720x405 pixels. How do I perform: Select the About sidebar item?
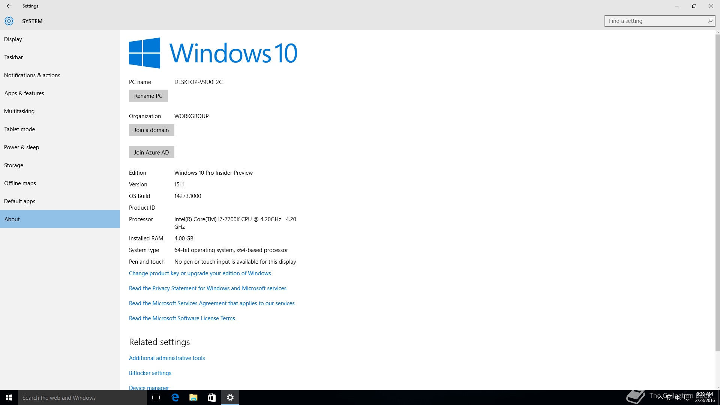click(x=60, y=219)
